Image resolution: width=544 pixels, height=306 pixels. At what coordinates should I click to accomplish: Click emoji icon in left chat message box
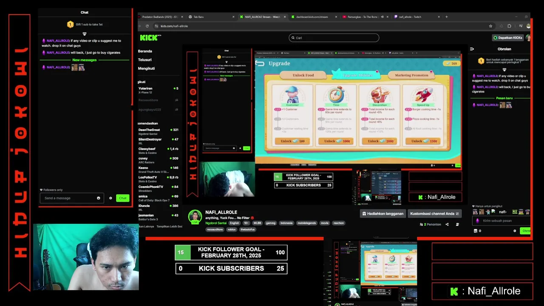(99, 198)
